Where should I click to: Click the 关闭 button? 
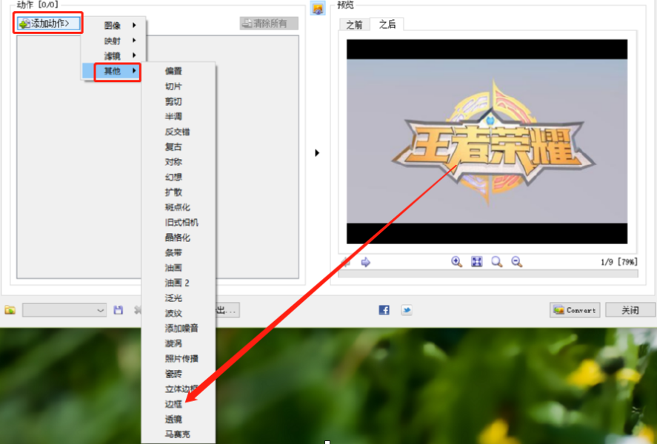click(x=630, y=310)
